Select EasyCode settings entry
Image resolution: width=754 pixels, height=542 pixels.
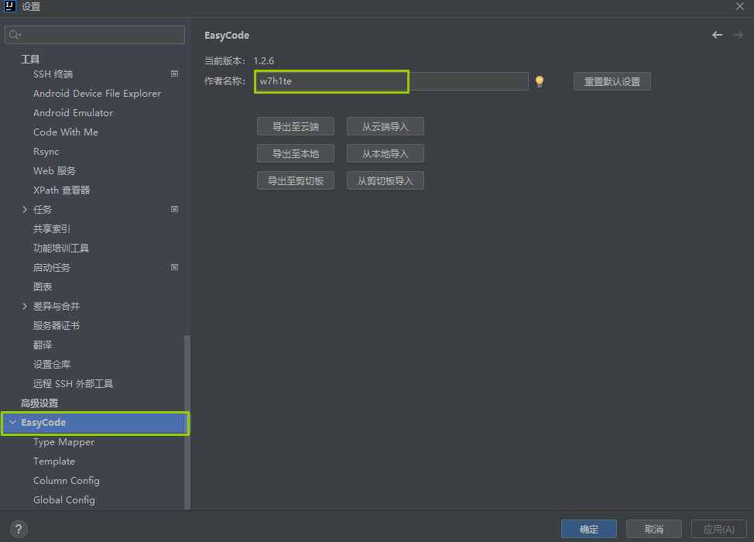[x=43, y=422]
